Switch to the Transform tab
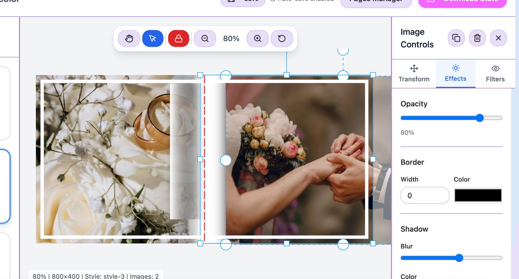This screenshot has width=519, height=279. click(414, 74)
